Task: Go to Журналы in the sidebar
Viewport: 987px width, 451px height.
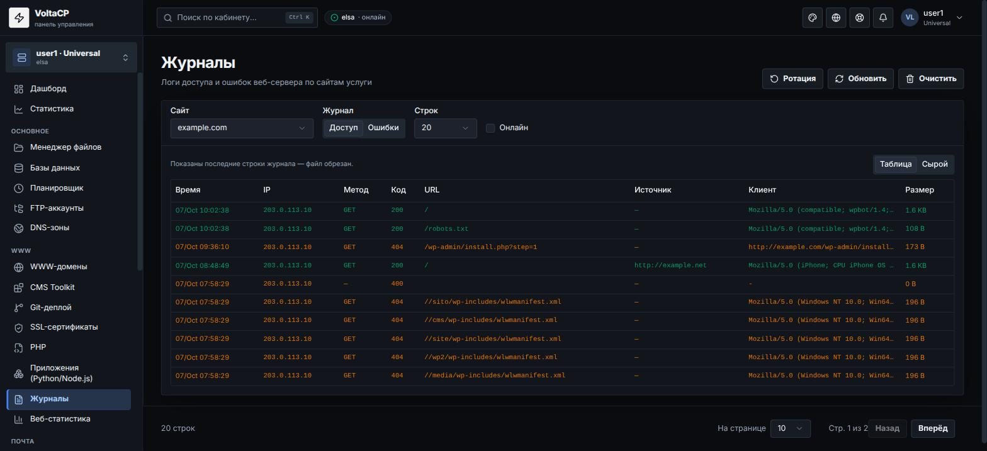Action: 69,399
